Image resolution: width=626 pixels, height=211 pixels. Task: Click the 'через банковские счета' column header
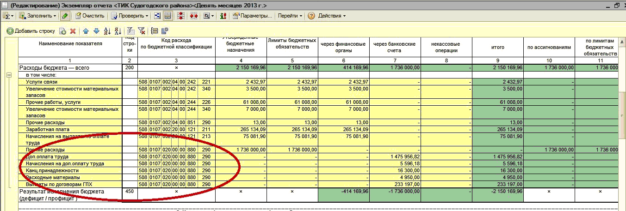click(395, 47)
